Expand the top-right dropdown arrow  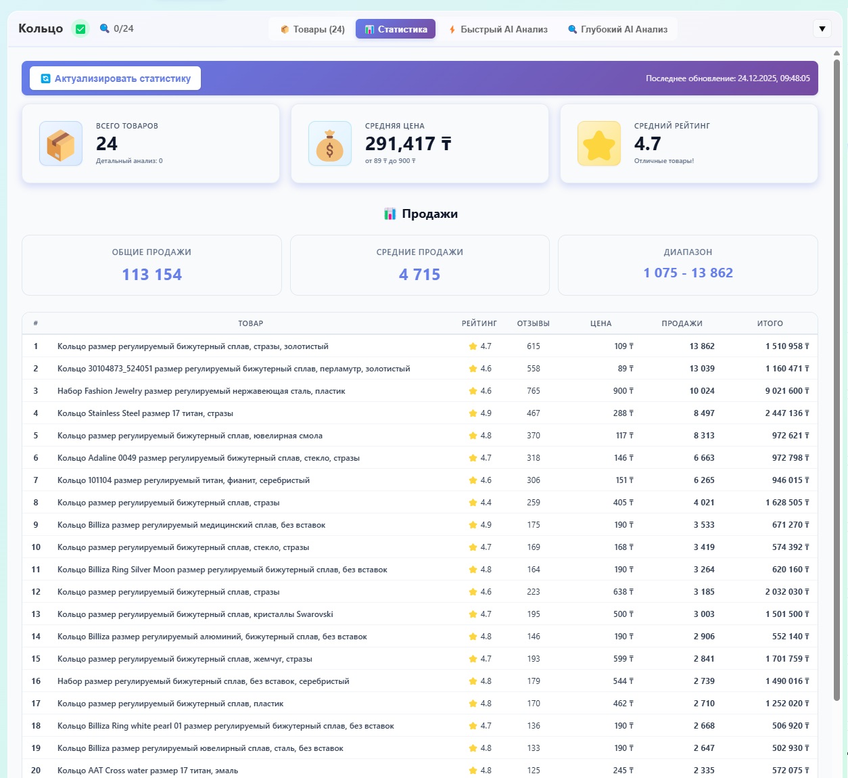[822, 28]
